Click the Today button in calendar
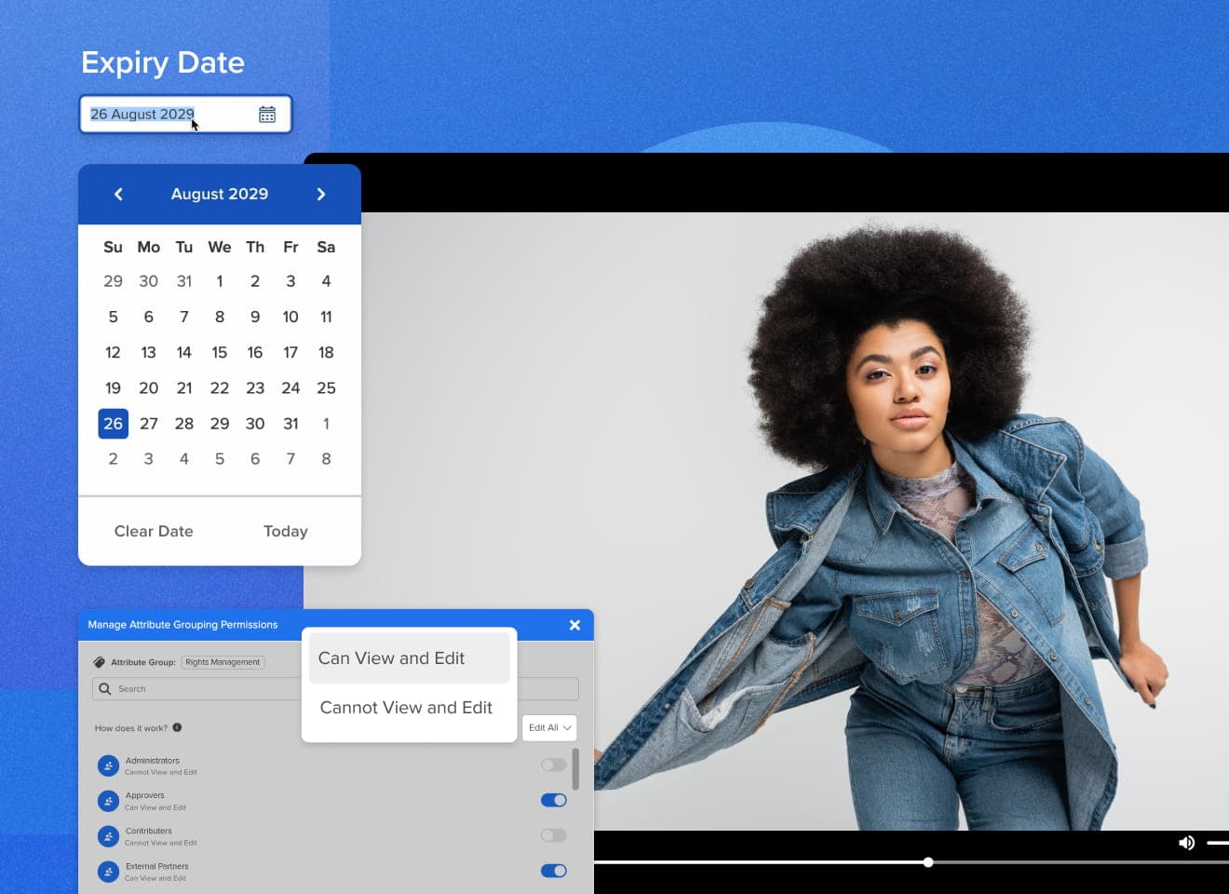This screenshot has width=1229, height=894. point(286,531)
